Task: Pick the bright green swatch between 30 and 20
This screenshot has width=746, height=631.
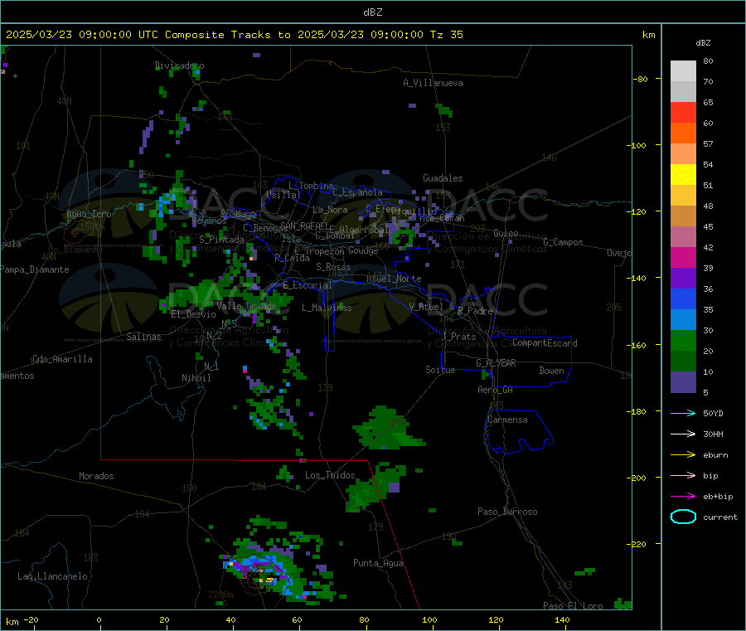Action: [x=683, y=340]
